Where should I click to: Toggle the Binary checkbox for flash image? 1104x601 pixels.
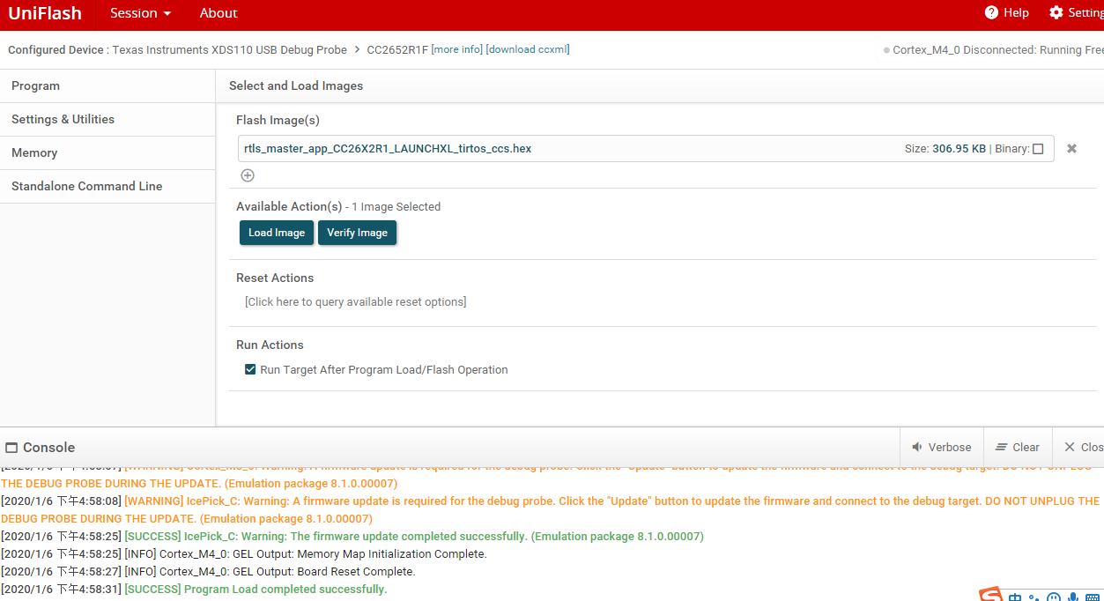(1038, 149)
